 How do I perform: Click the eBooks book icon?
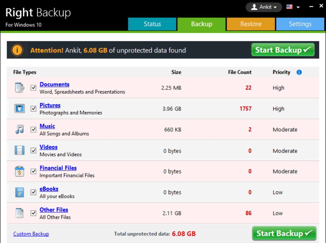point(20,192)
